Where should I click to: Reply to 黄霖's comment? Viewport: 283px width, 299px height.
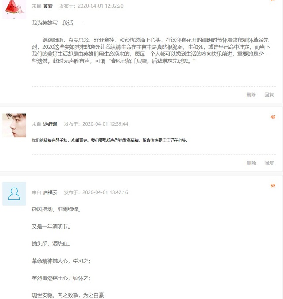(x=269, y=95)
